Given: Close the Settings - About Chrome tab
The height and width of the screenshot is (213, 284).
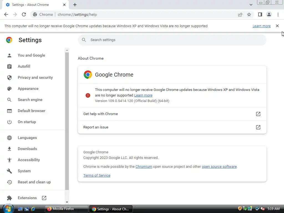Looking at the screenshot, I should [x=64, y=5].
